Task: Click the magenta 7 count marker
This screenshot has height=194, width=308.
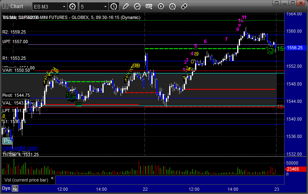Action: [x=226, y=39]
